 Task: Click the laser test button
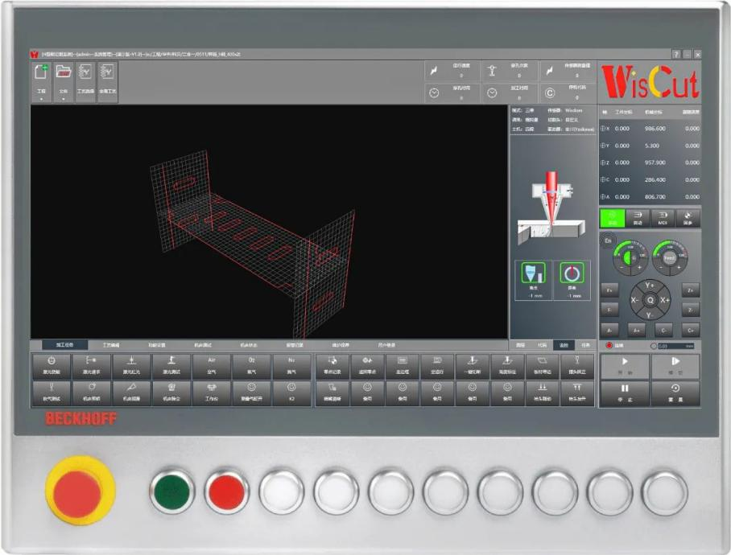(x=171, y=367)
